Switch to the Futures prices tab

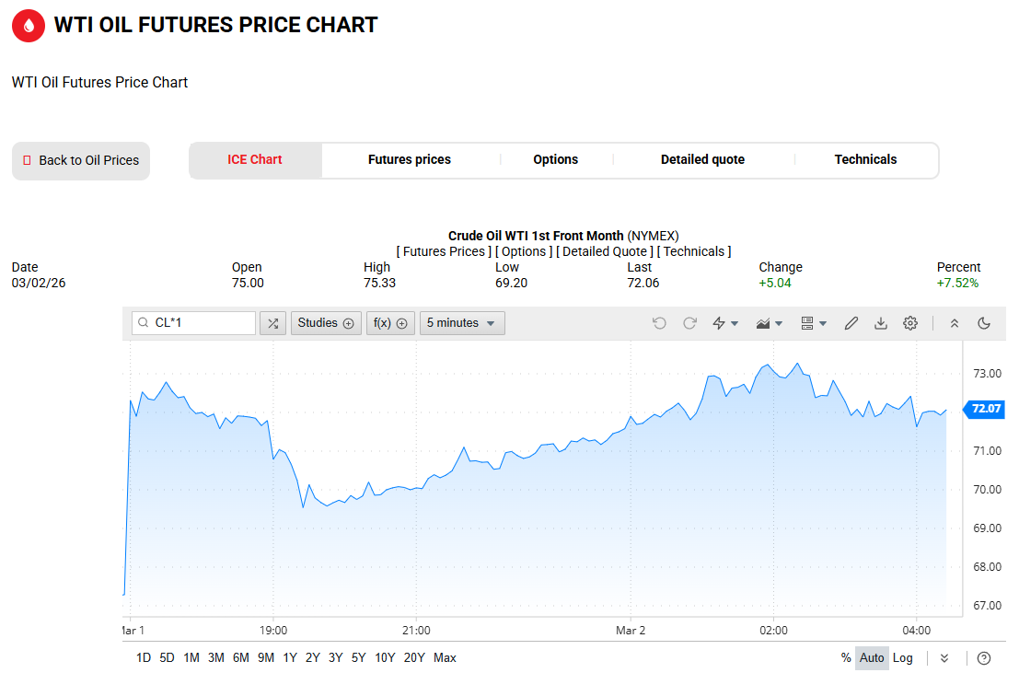(410, 159)
